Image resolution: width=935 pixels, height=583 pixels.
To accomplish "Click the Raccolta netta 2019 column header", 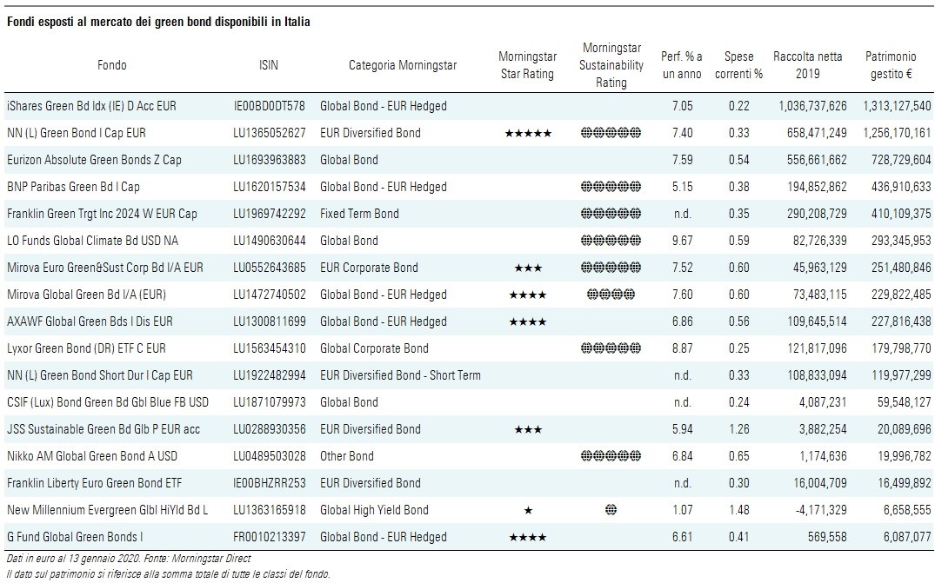I will click(807, 65).
